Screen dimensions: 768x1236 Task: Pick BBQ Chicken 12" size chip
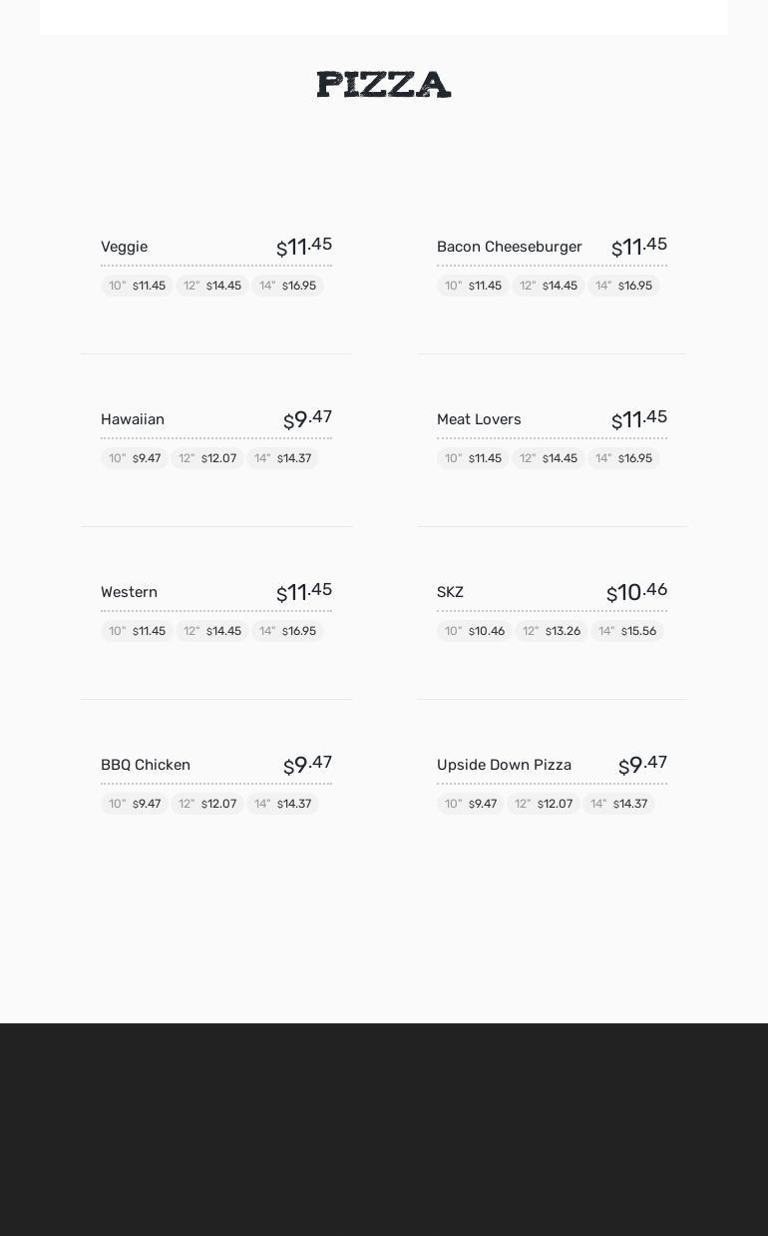(x=207, y=804)
